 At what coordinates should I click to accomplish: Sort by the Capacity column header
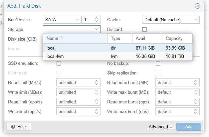174,38
